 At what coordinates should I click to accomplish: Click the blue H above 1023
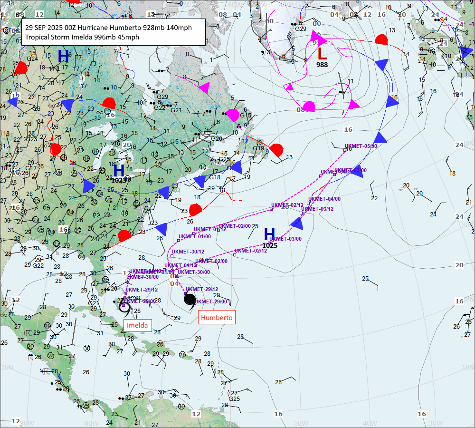[x=119, y=170]
